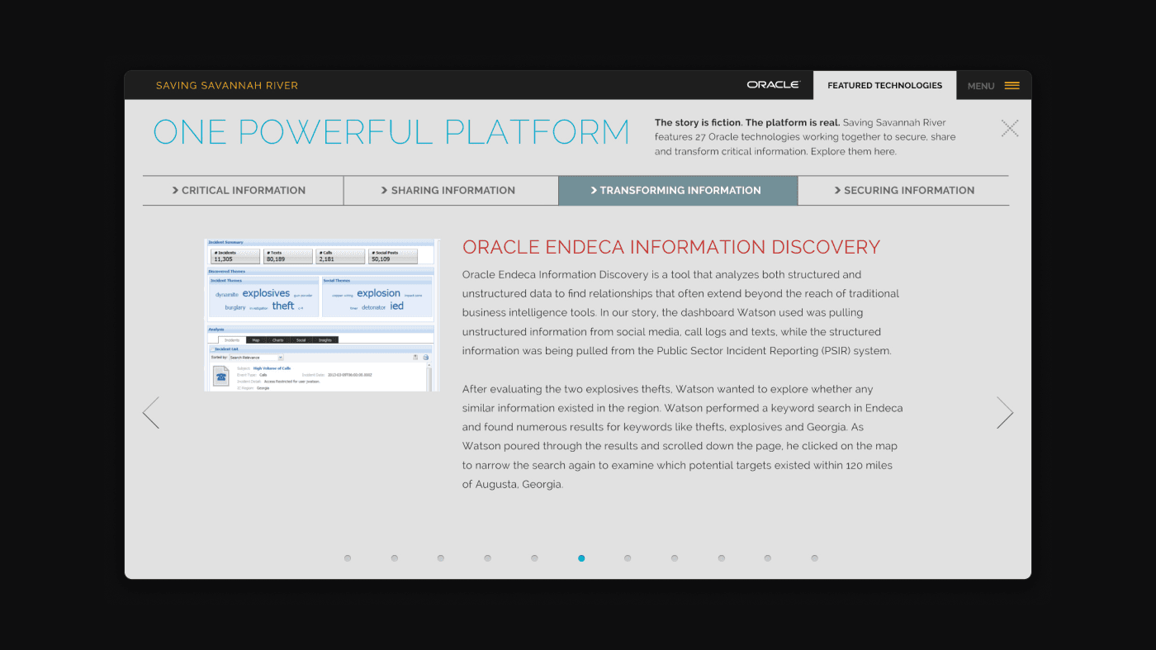Jump to the seventh slide dot

tap(628, 558)
